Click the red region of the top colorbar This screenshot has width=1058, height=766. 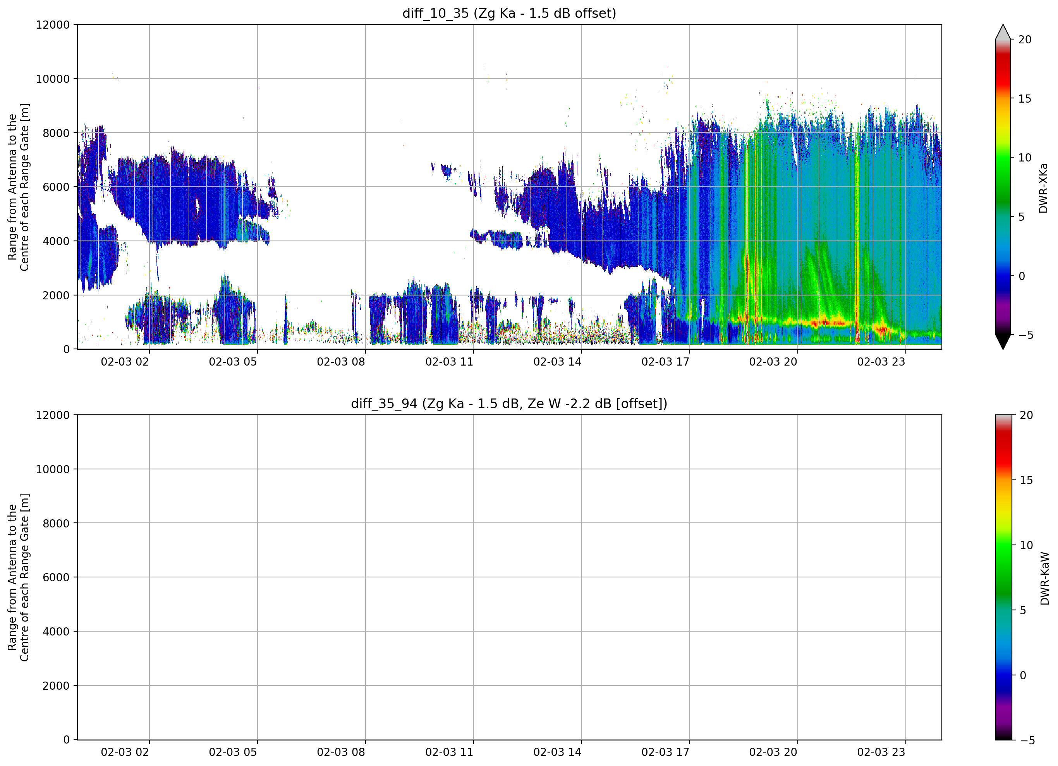1003,75
